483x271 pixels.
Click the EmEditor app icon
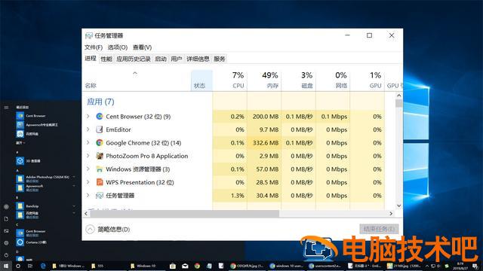click(x=99, y=129)
